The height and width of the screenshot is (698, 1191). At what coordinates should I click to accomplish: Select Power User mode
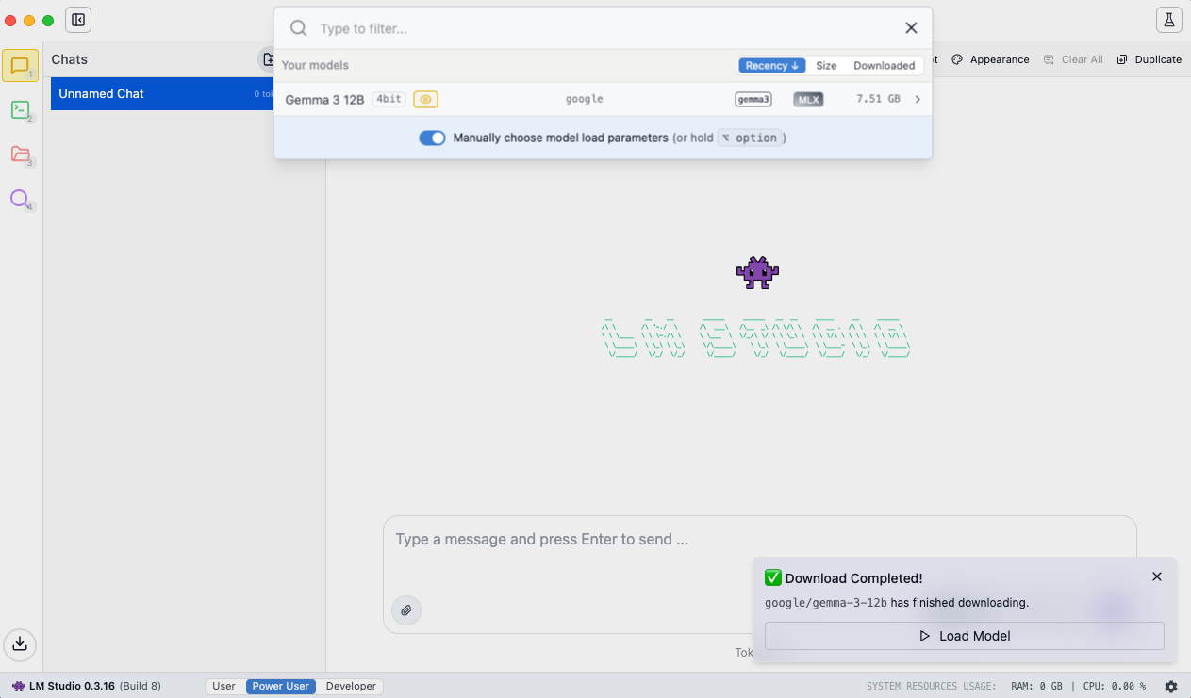281,686
